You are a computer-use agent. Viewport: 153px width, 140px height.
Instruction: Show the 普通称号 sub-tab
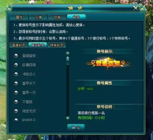click(x=19, y=45)
